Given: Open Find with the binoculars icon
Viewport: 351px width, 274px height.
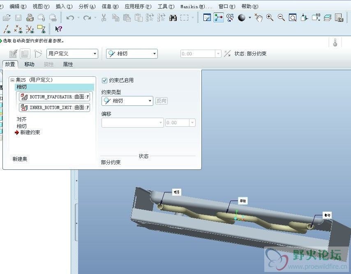Looking at the screenshot, I should point(173,18).
